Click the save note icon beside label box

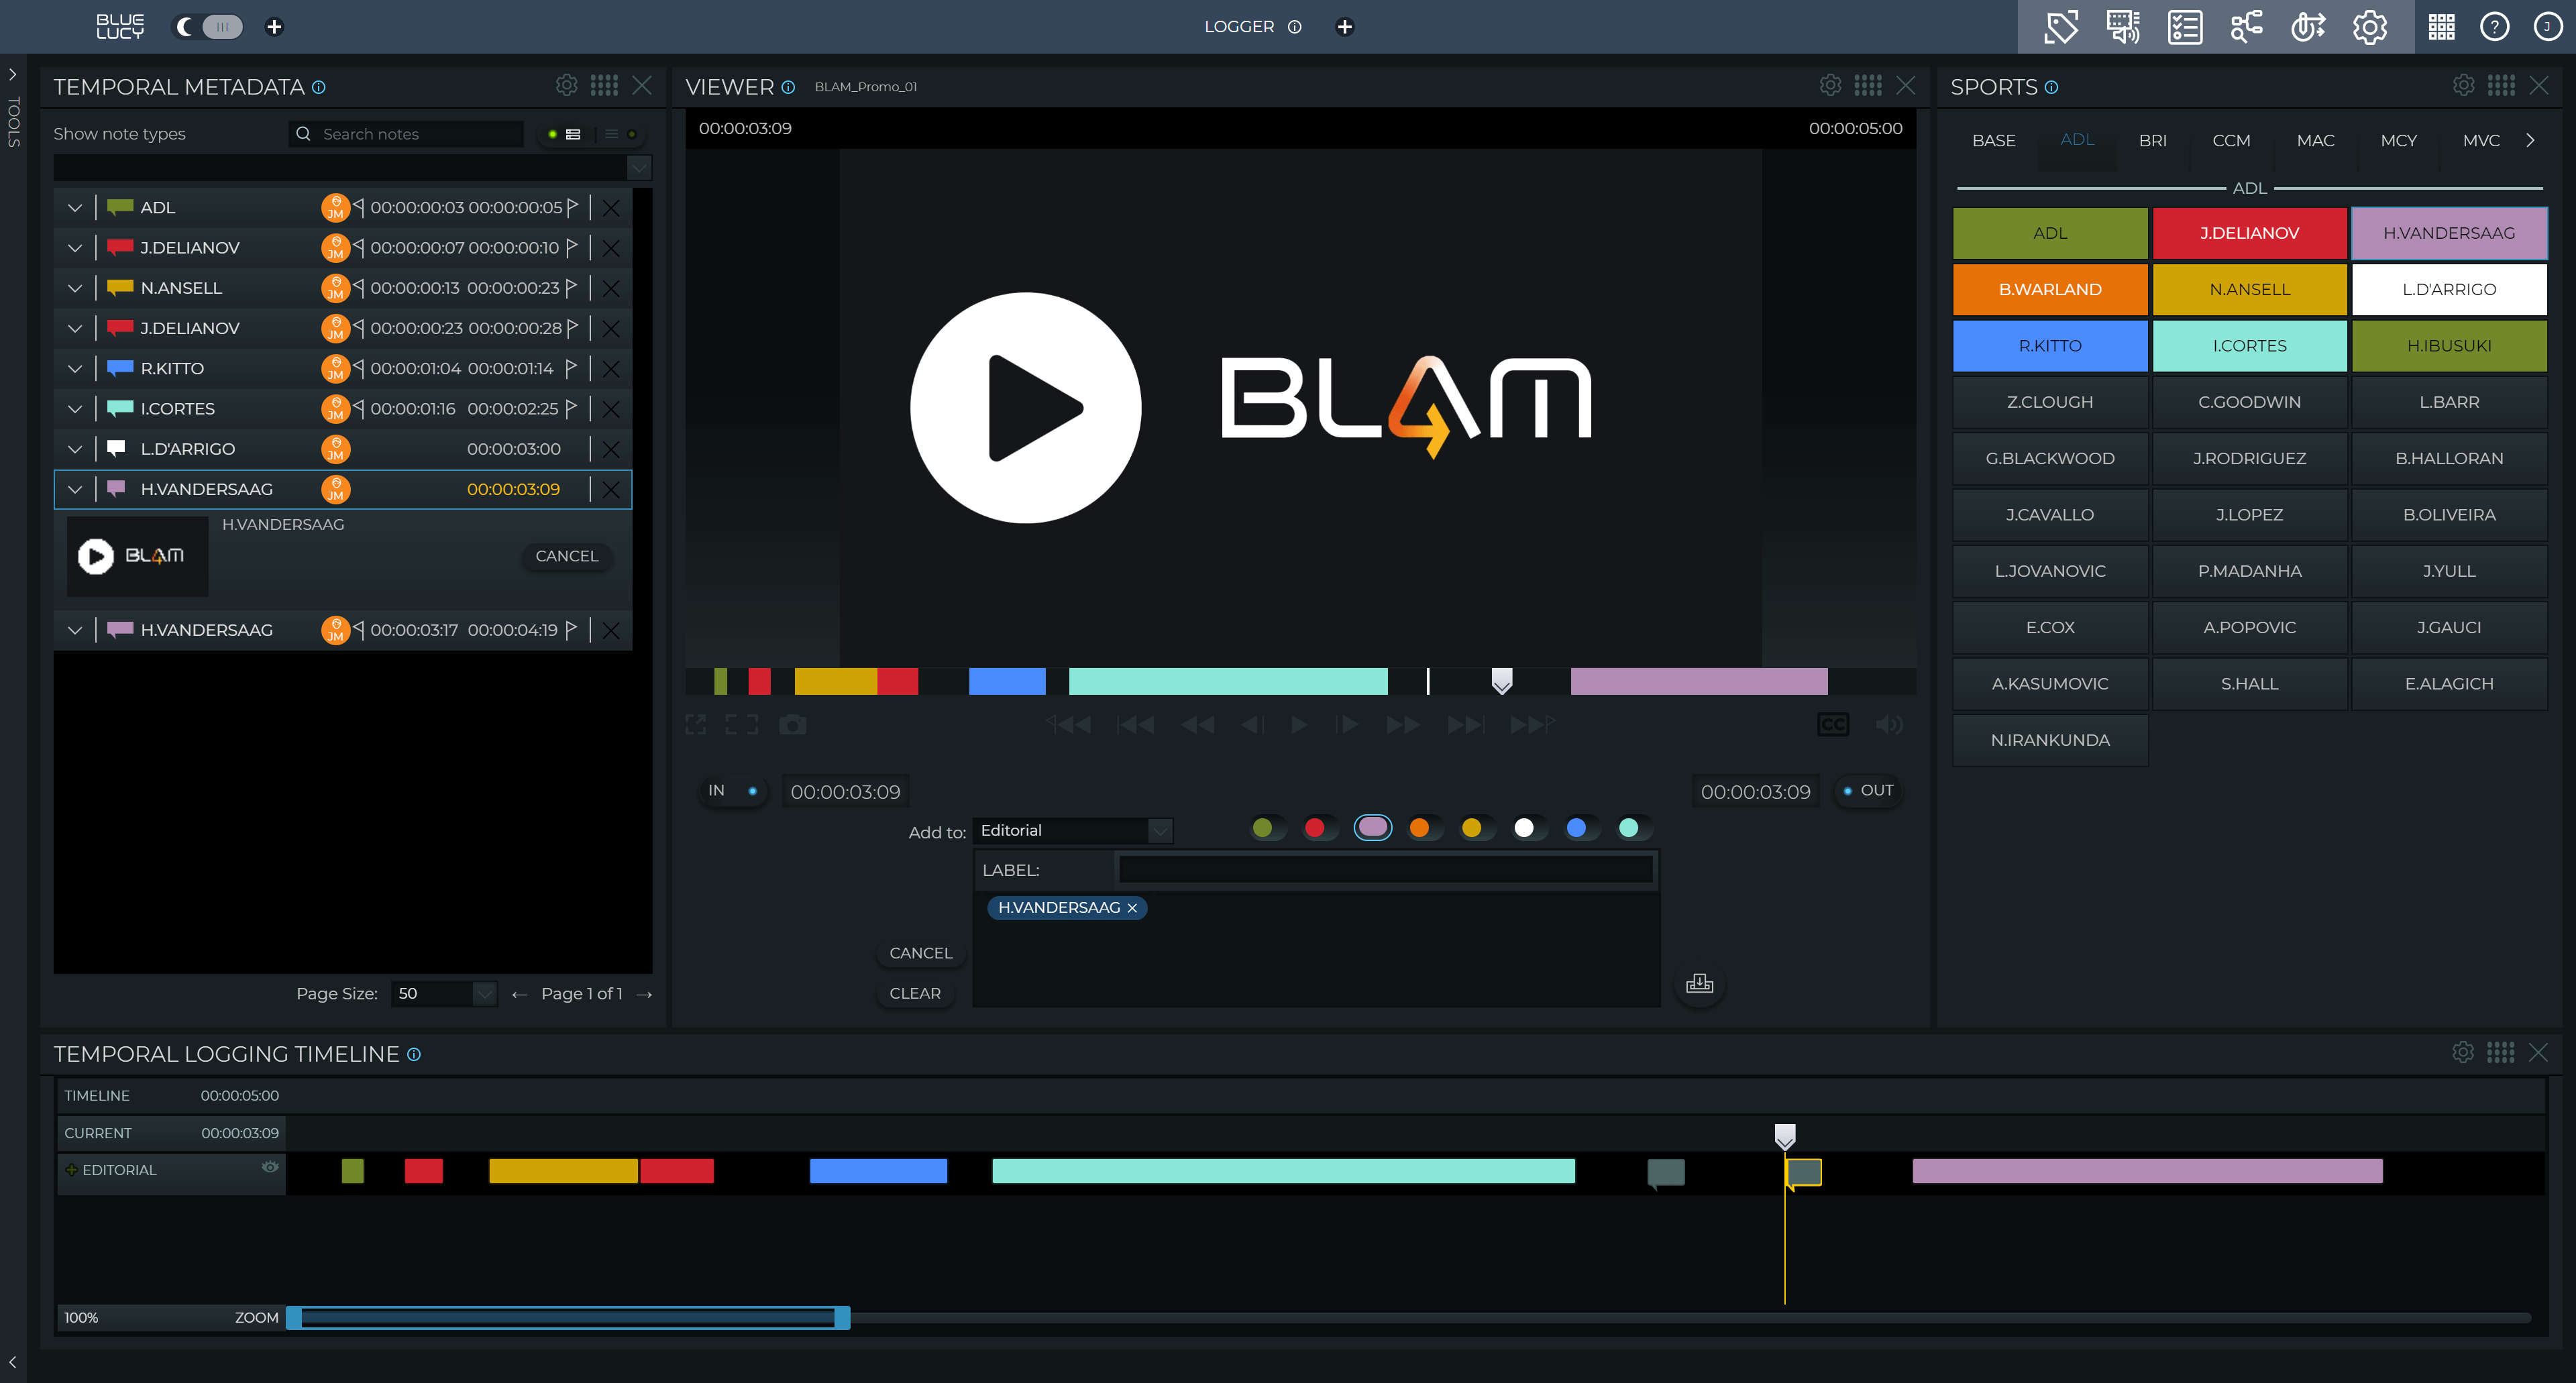1699,984
